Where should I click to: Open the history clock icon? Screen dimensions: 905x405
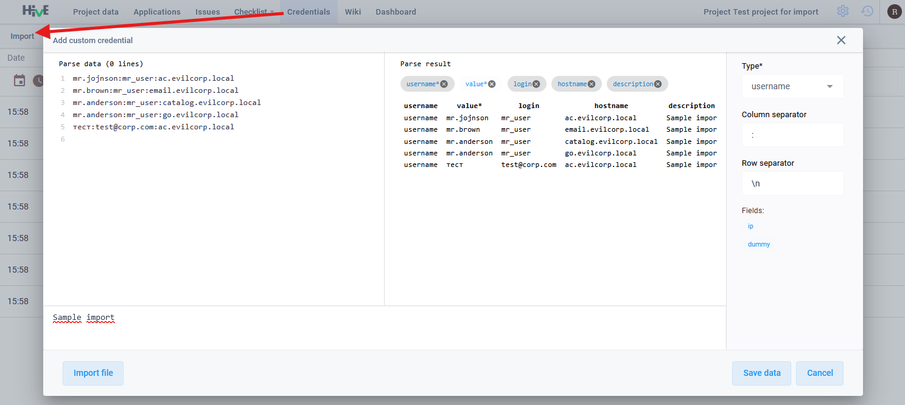coord(867,12)
